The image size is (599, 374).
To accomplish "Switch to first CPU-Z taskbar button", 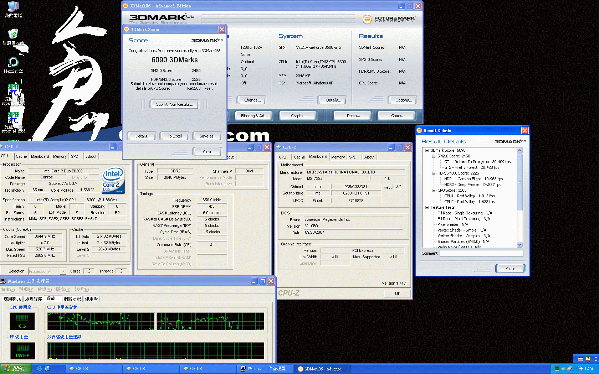I will (93, 369).
